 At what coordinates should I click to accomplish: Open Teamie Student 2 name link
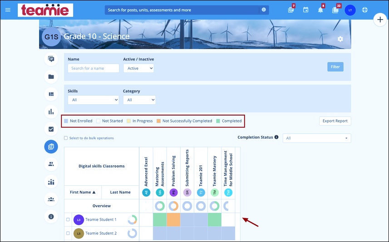[101, 233]
